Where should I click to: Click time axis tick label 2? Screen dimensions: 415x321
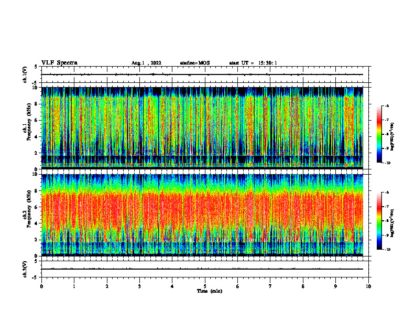tap(107, 286)
